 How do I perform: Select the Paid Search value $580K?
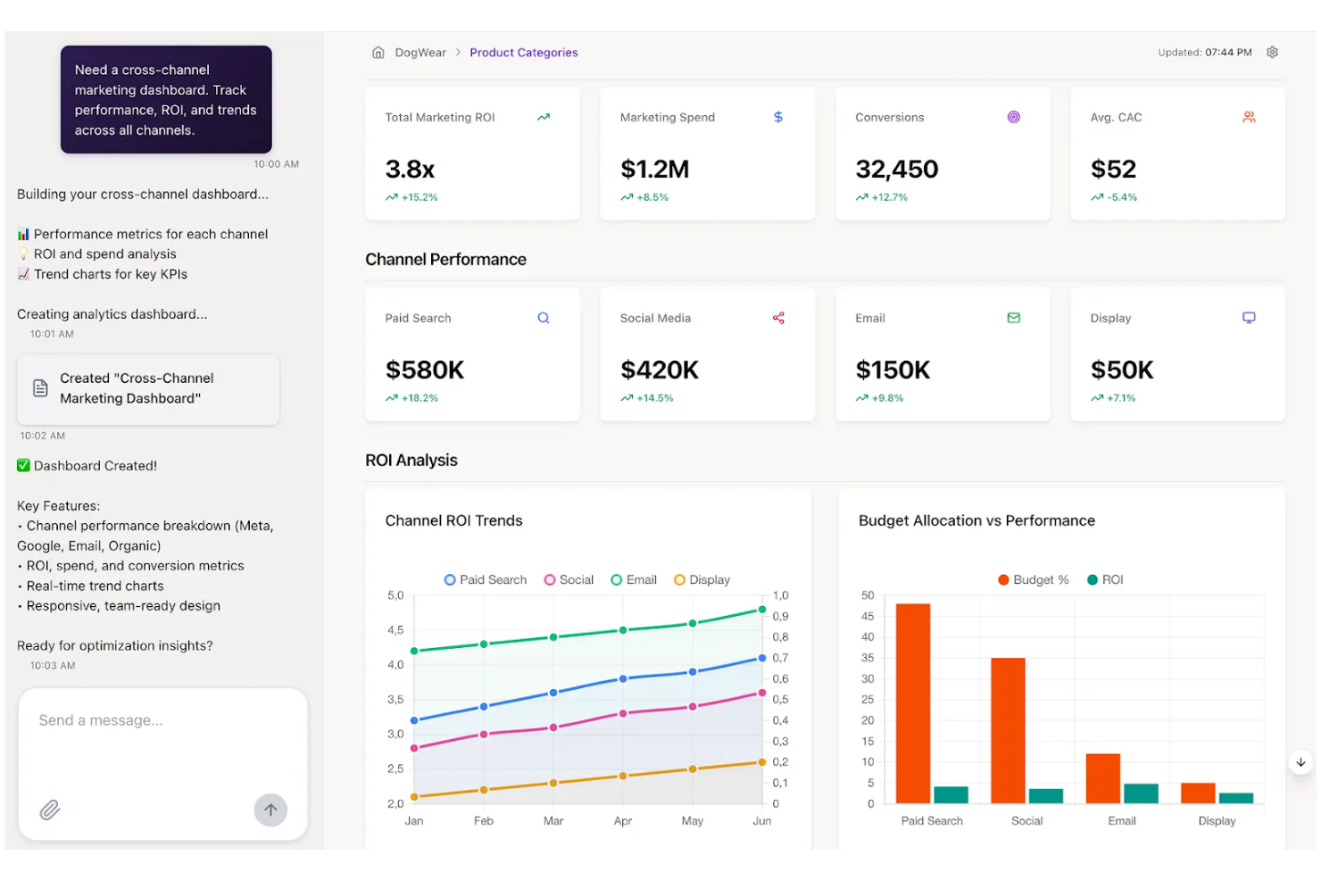click(425, 370)
